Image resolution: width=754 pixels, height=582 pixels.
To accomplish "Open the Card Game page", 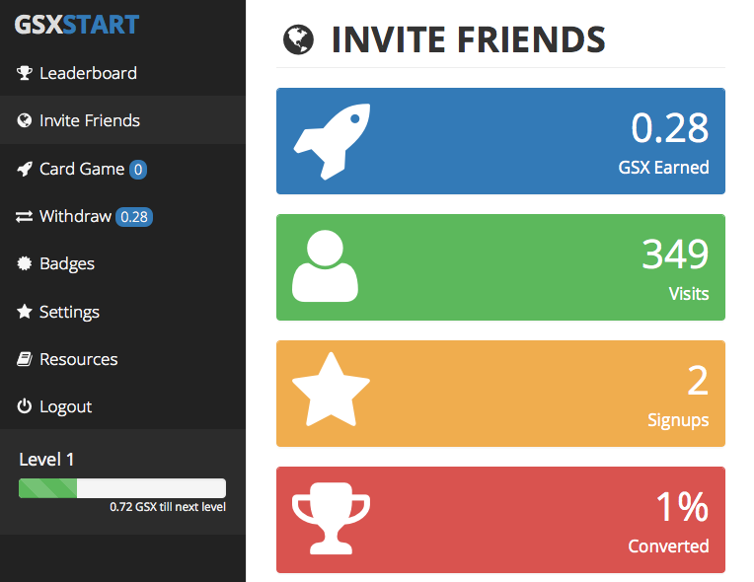I will (x=82, y=169).
